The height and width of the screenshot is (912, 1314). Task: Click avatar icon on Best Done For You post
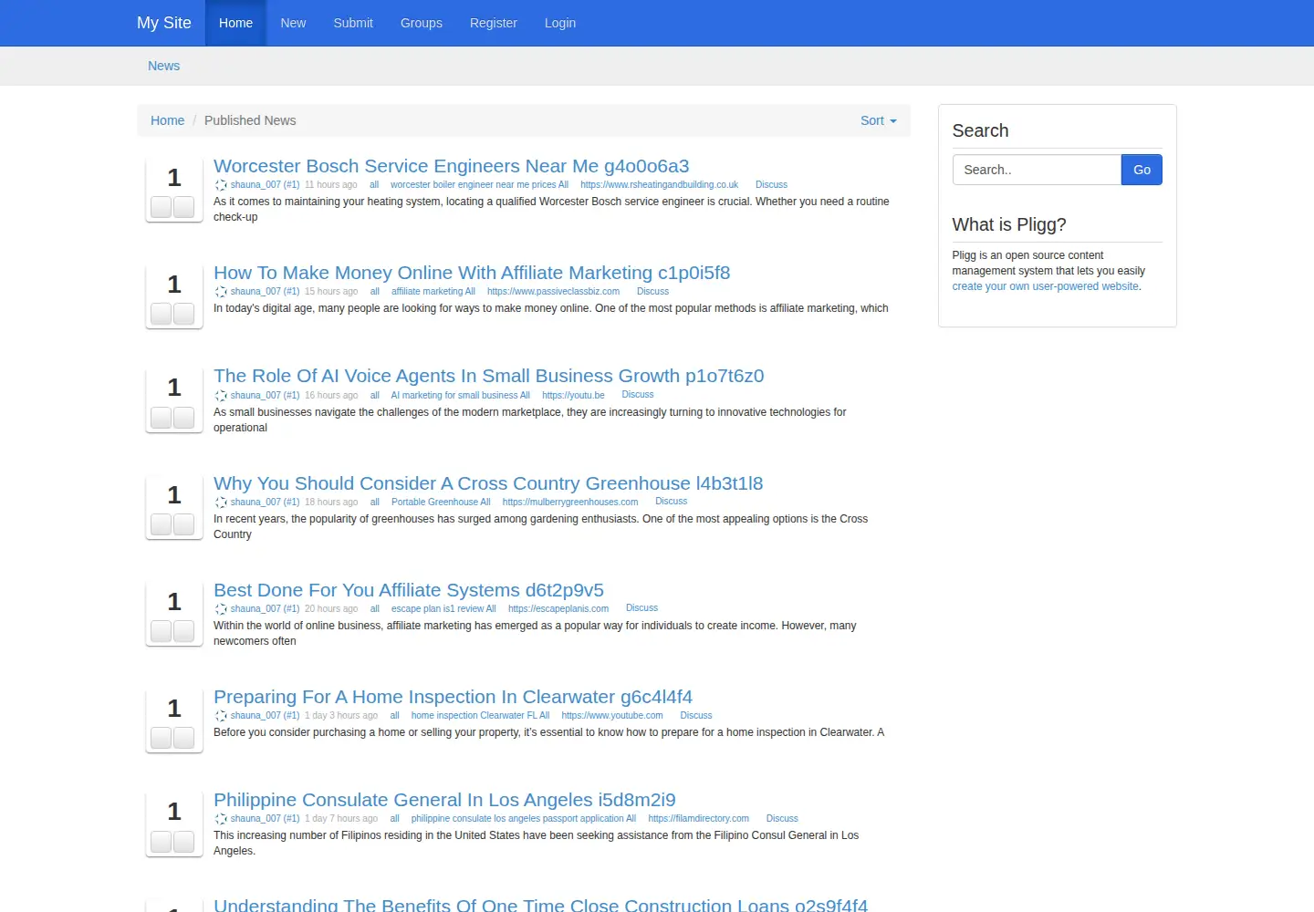221,609
